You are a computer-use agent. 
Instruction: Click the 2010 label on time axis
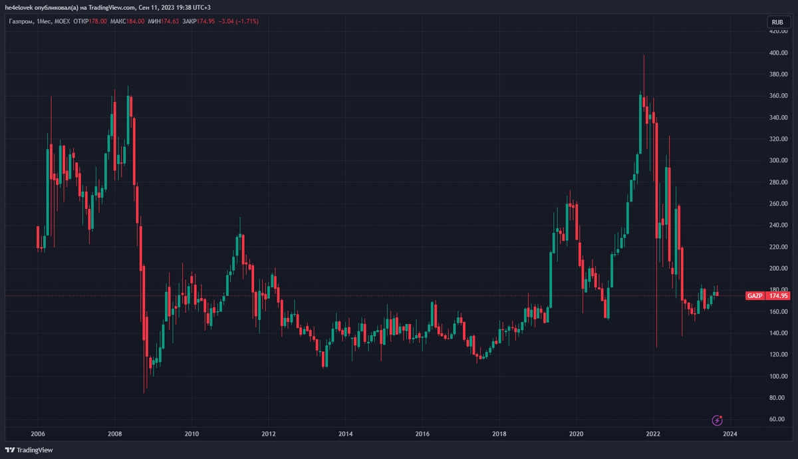click(x=192, y=434)
